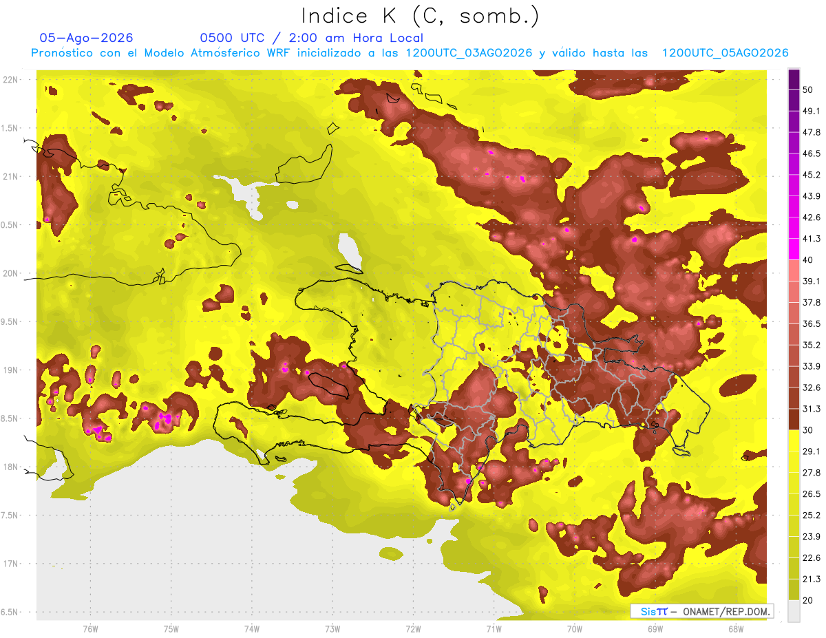Click the '76W' longitude axis label
The height and width of the screenshot is (638, 826).
[90, 629]
